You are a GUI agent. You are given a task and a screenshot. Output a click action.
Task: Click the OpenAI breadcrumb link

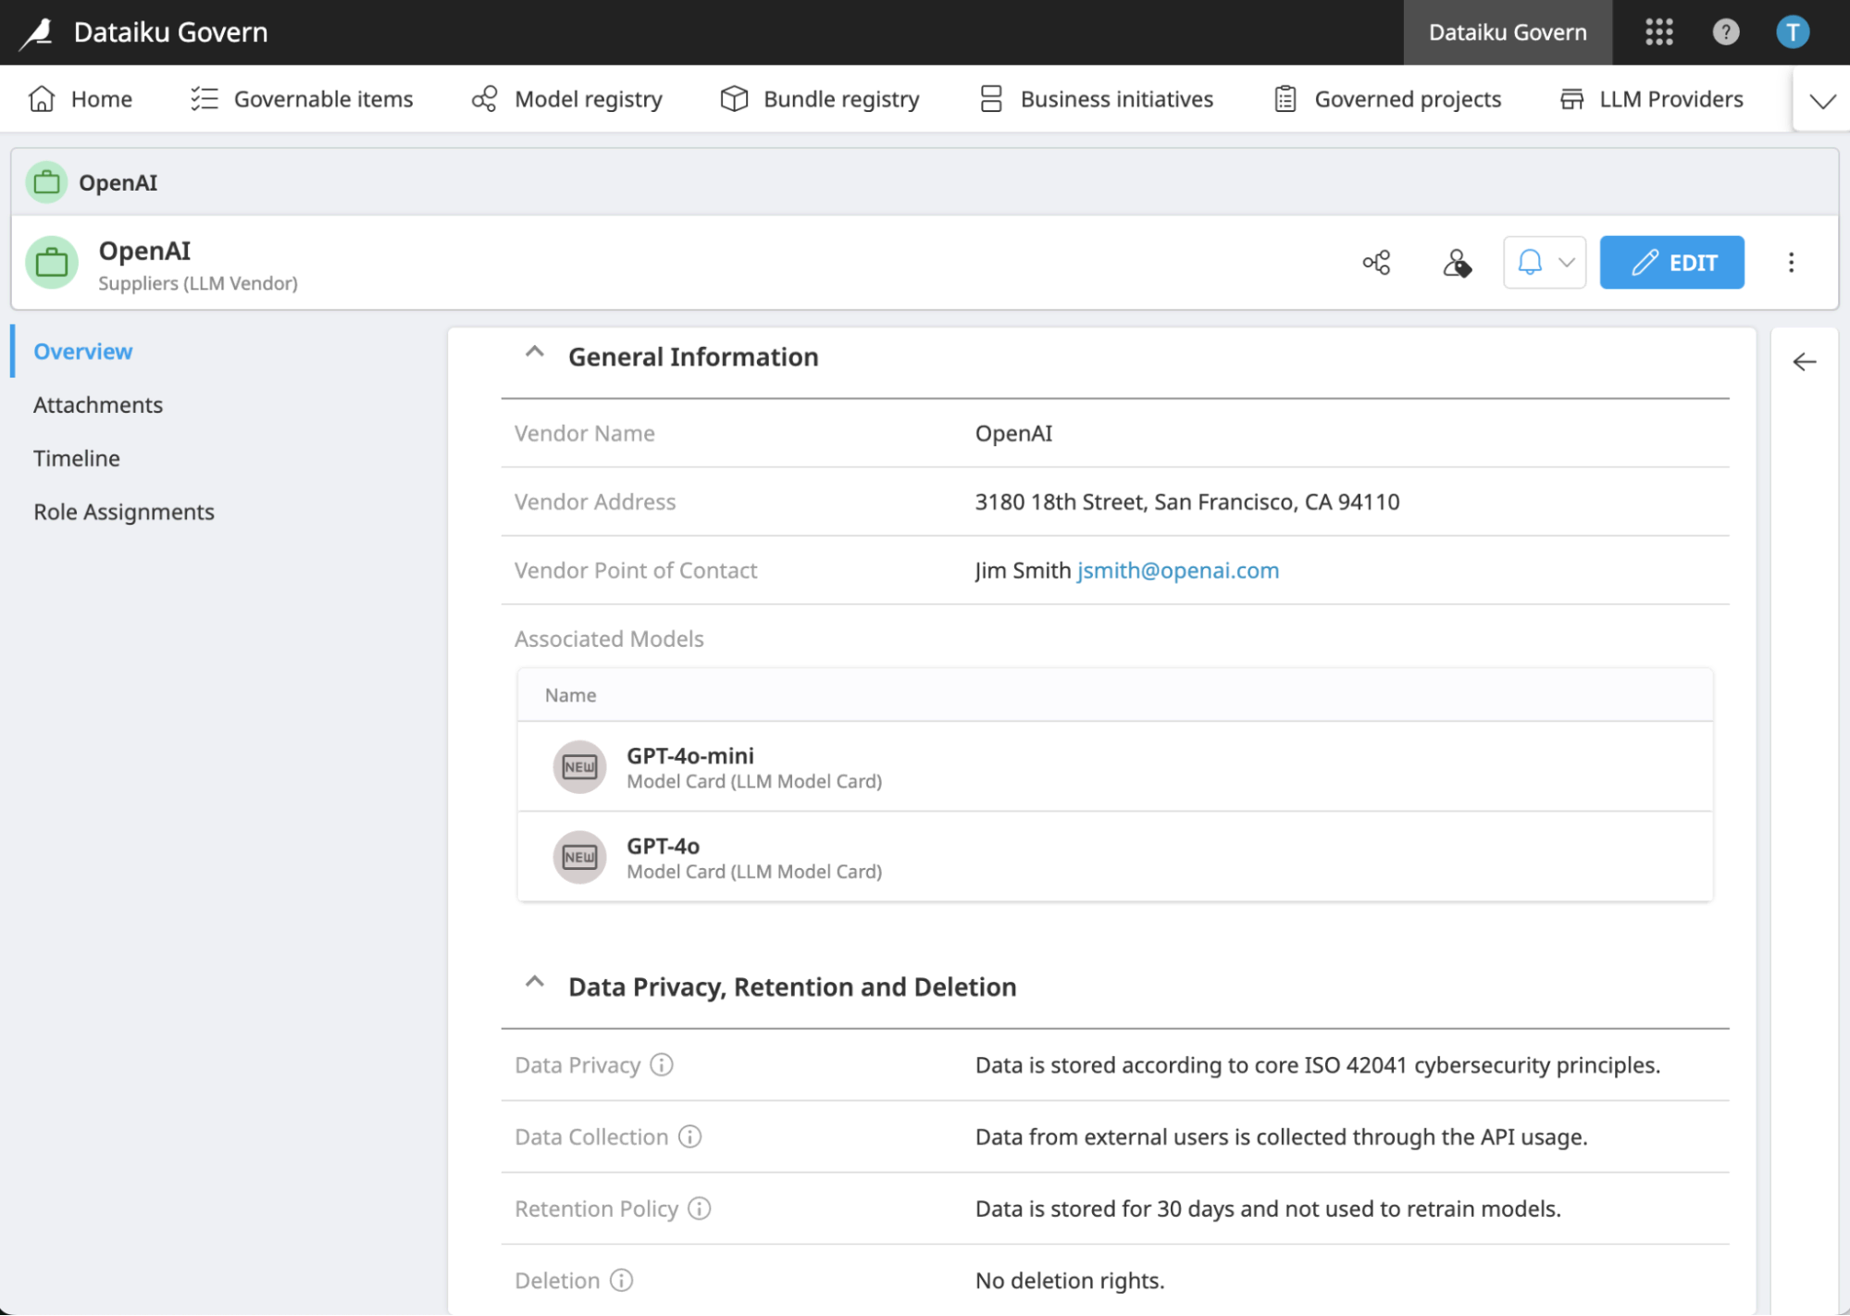click(x=118, y=182)
